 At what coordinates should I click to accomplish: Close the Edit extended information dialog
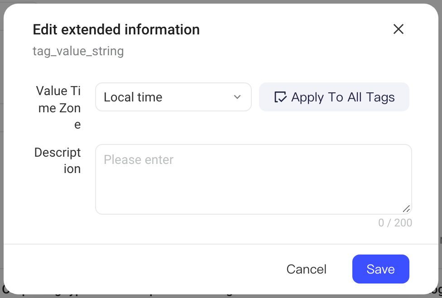(399, 29)
